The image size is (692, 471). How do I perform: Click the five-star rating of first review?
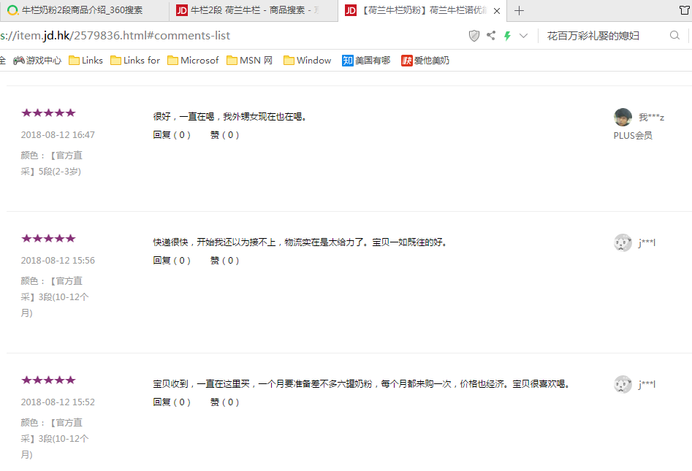click(48, 112)
